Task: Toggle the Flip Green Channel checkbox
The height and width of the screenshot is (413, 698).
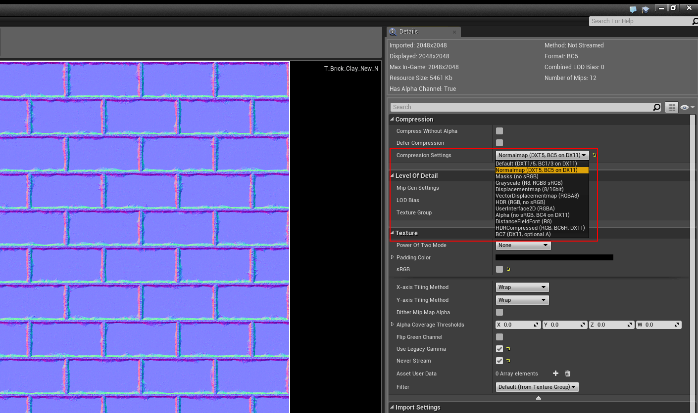Action: (x=499, y=337)
